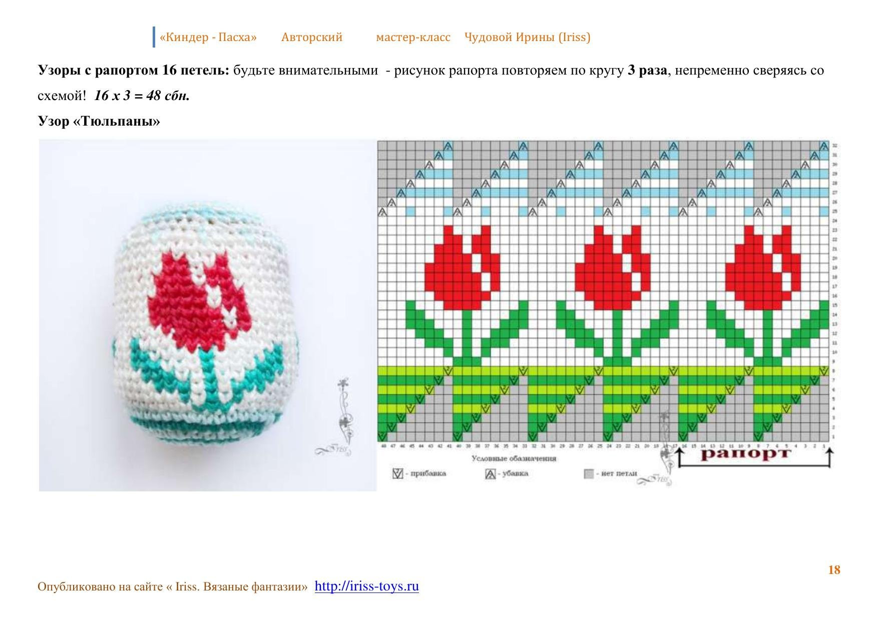Click the '16 x 3 = 48 сбн.' formula
Viewport: 878px width, 621px height.
point(142,96)
